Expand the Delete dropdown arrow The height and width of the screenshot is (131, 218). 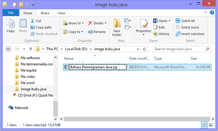click(105, 23)
